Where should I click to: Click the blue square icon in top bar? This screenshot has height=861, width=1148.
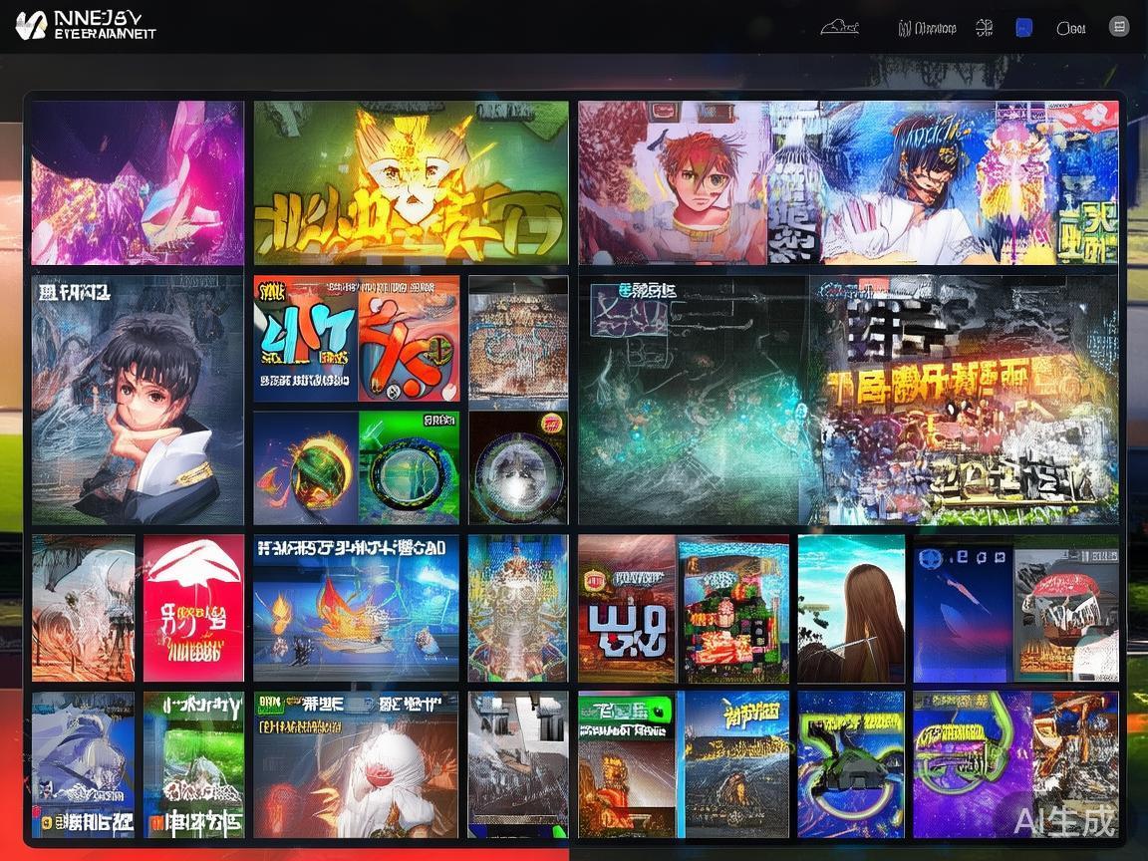[x=1023, y=28]
